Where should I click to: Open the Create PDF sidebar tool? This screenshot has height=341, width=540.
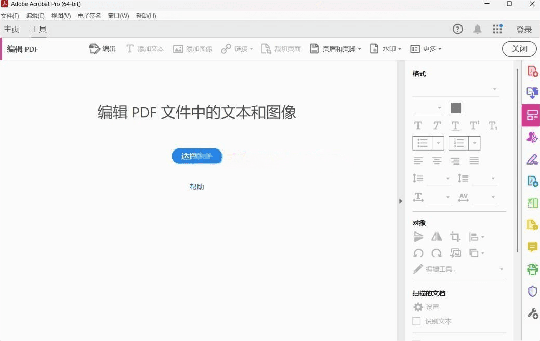(532, 72)
